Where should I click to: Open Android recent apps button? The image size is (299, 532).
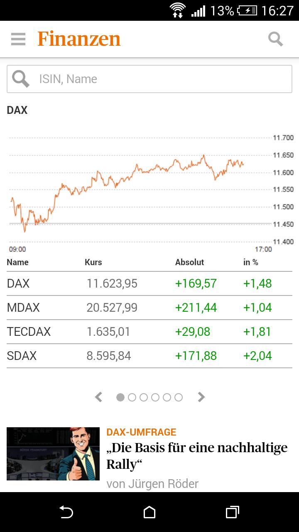click(233, 512)
